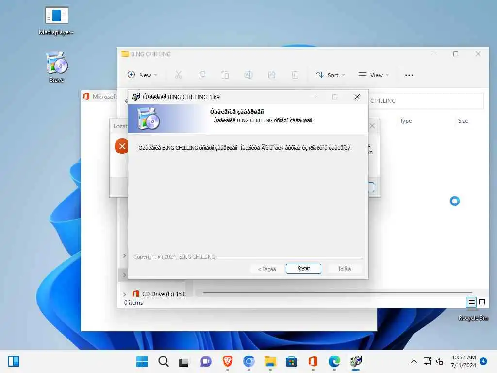Open taskbar Search
This screenshot has width=497, height=373.
coord(164,361)
